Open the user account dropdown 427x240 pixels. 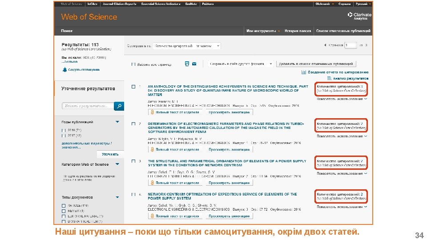pyautogui.click(x=325, y=4)
